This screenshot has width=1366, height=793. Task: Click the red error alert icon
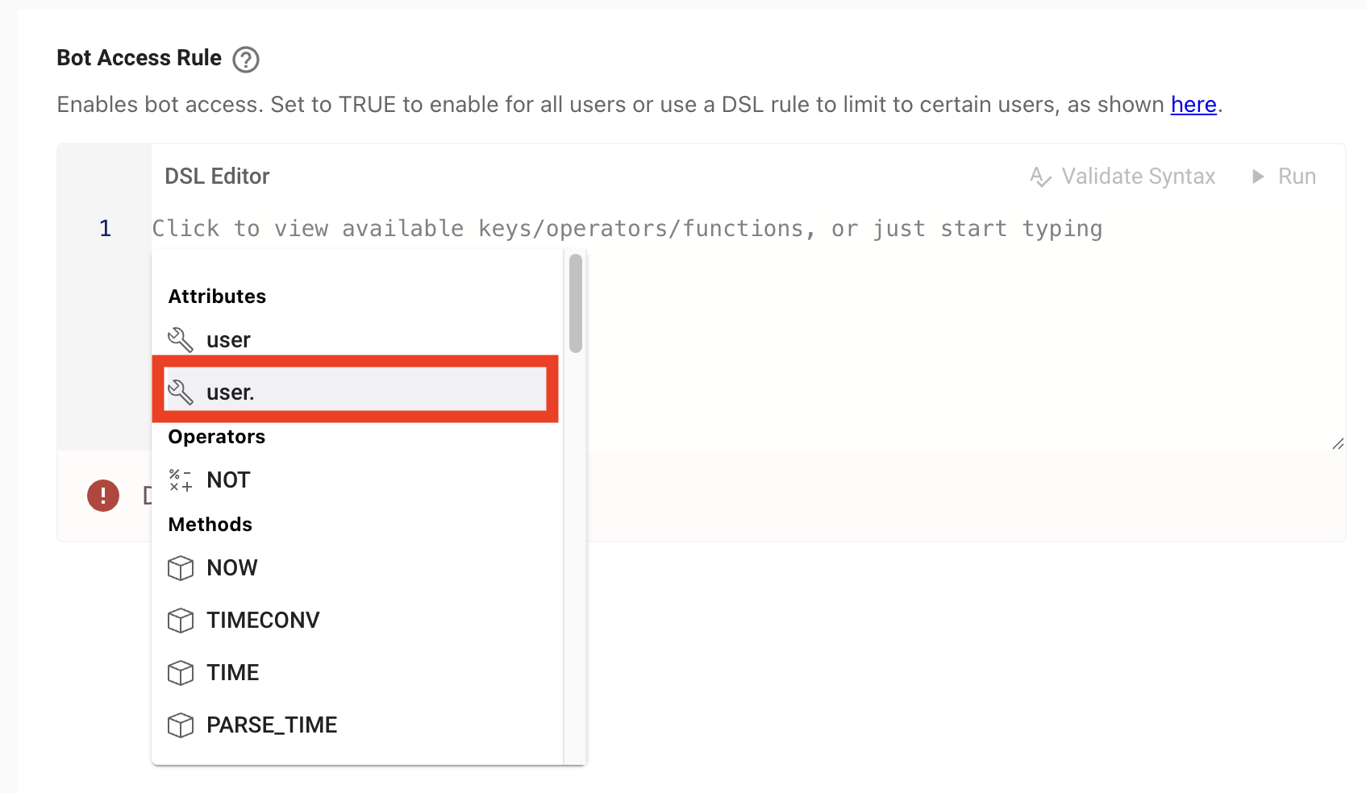click(103, 496)
